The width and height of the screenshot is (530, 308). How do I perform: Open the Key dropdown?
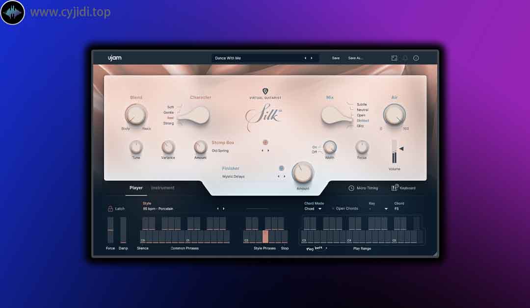pyautogui.click(x=378, y=209)
